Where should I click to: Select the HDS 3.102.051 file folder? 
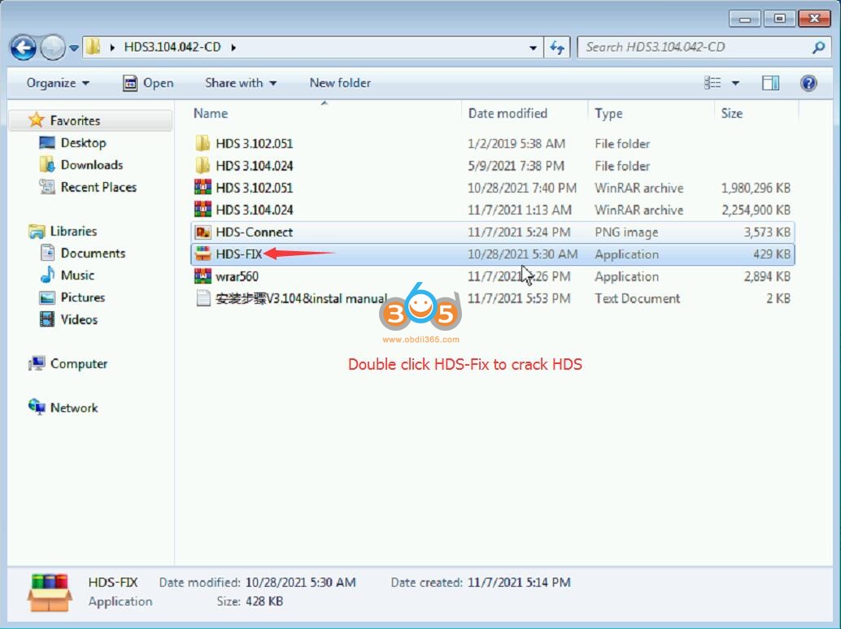click(492, 143)
